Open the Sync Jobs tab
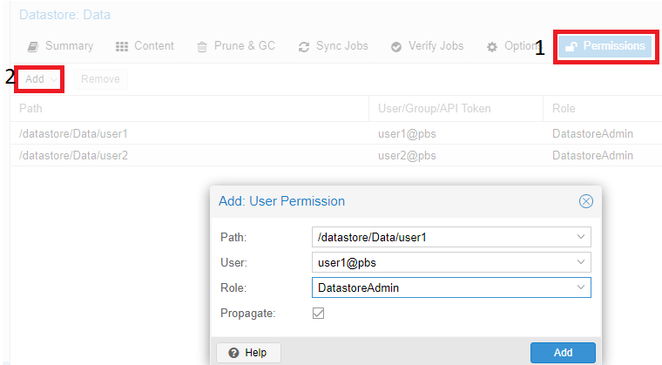662x365 pixels. point(334,46)
